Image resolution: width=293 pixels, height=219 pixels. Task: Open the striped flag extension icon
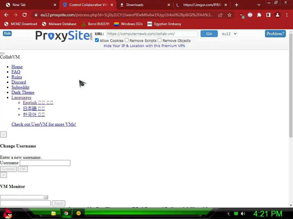pos(250,15)
